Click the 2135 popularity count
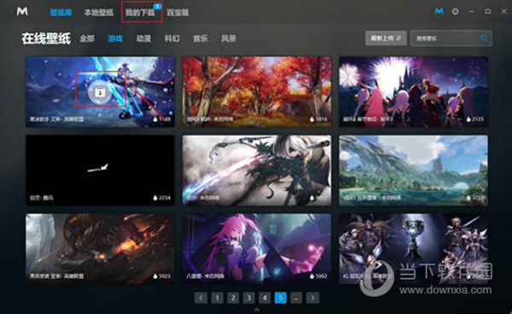The height and width of the screenshot is (314, 512). (478, 119)
